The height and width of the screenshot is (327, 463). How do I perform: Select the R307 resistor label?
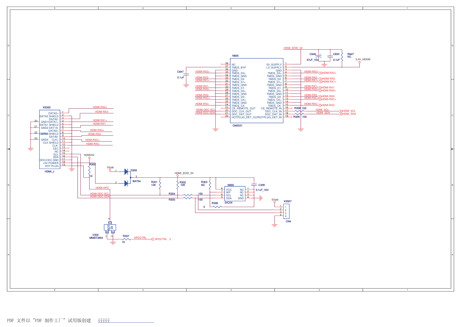[x=126, y=236]
